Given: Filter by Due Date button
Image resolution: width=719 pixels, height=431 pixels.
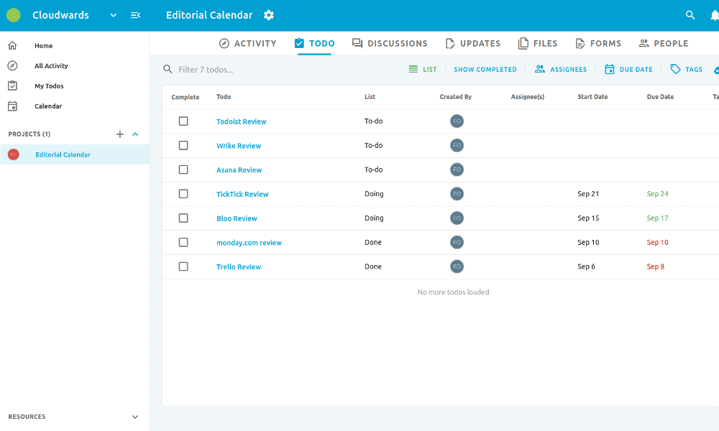Looking at the screenshot, I should coord(628,69).
